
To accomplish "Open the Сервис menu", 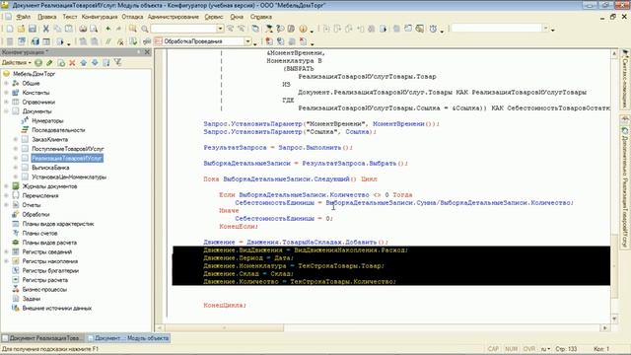I will (x=214, y=17).
